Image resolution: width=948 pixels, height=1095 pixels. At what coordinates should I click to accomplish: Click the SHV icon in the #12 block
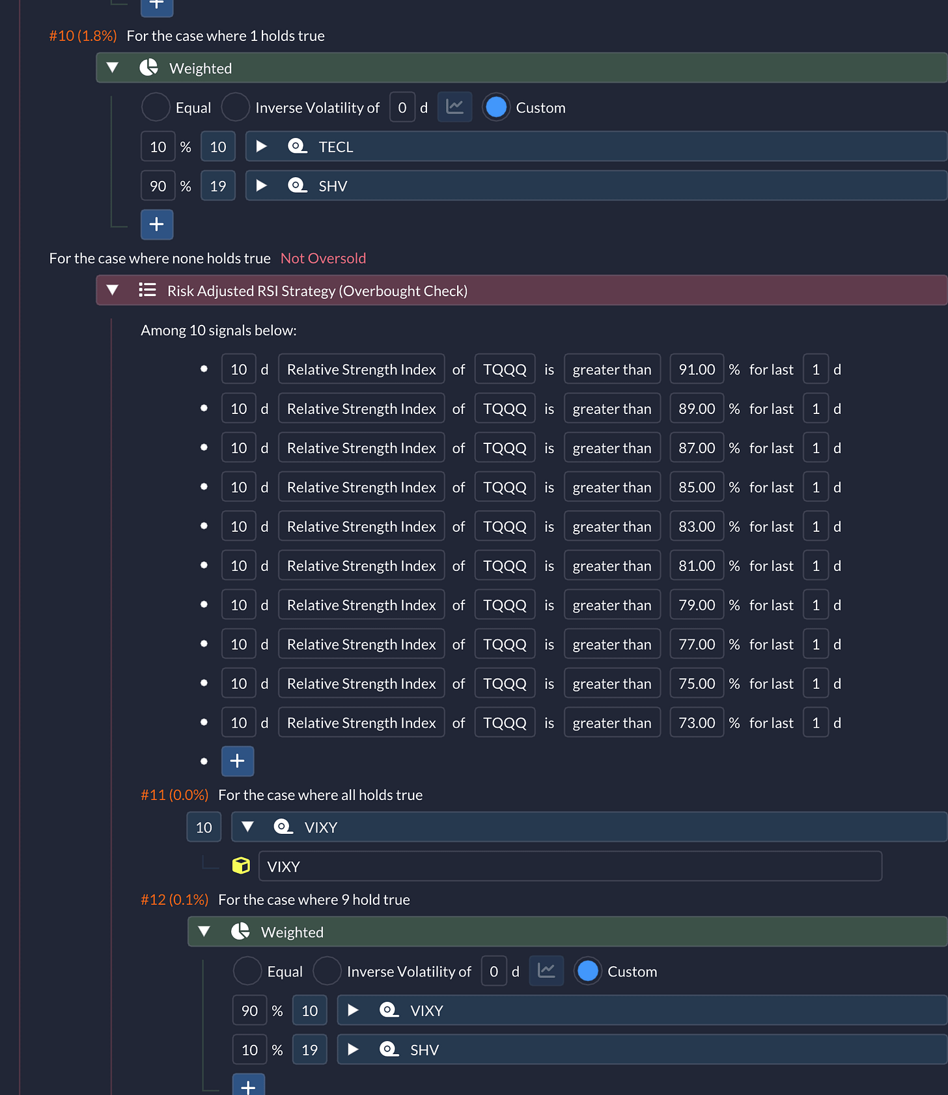[x=389, y=1049]
